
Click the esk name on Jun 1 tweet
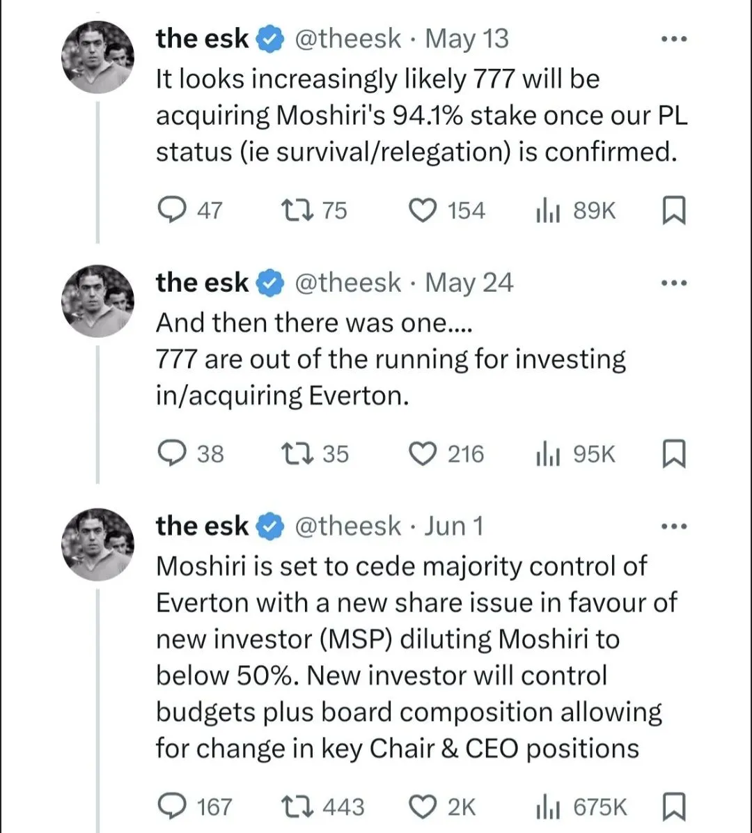(x=202, y=527)
